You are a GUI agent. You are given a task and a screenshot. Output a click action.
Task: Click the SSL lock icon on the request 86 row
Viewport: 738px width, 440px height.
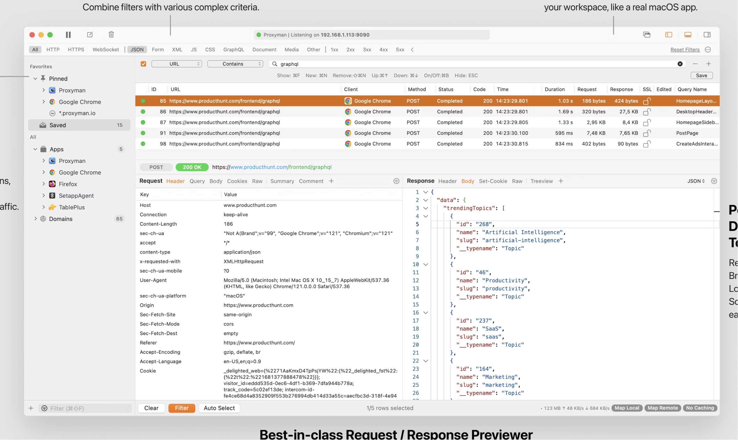click(x=647, y=112)
